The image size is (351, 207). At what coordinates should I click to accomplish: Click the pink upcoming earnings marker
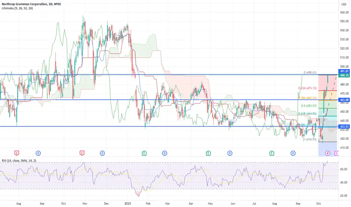coord(336,153)
